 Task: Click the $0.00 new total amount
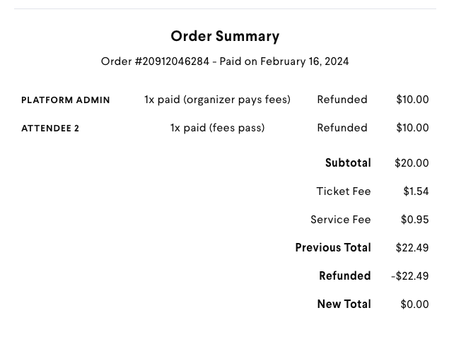[x=414, y=304]
